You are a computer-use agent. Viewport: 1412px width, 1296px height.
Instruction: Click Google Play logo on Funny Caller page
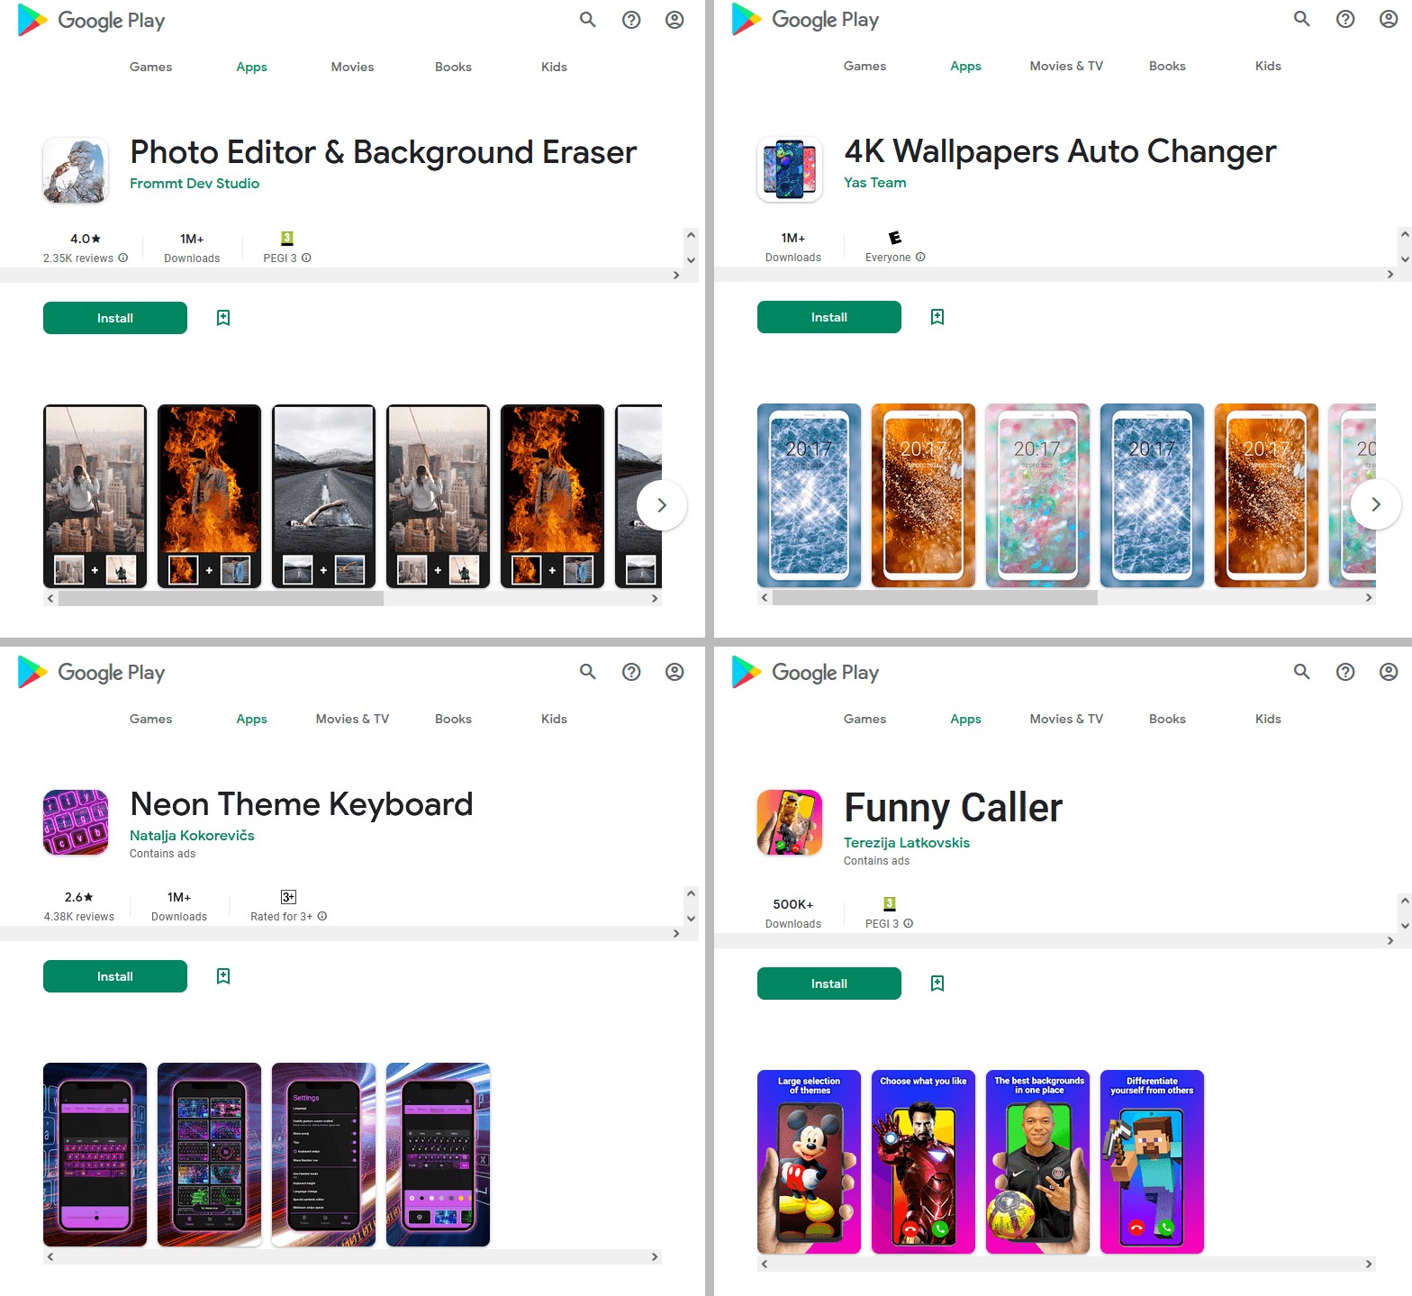(806, 673)
